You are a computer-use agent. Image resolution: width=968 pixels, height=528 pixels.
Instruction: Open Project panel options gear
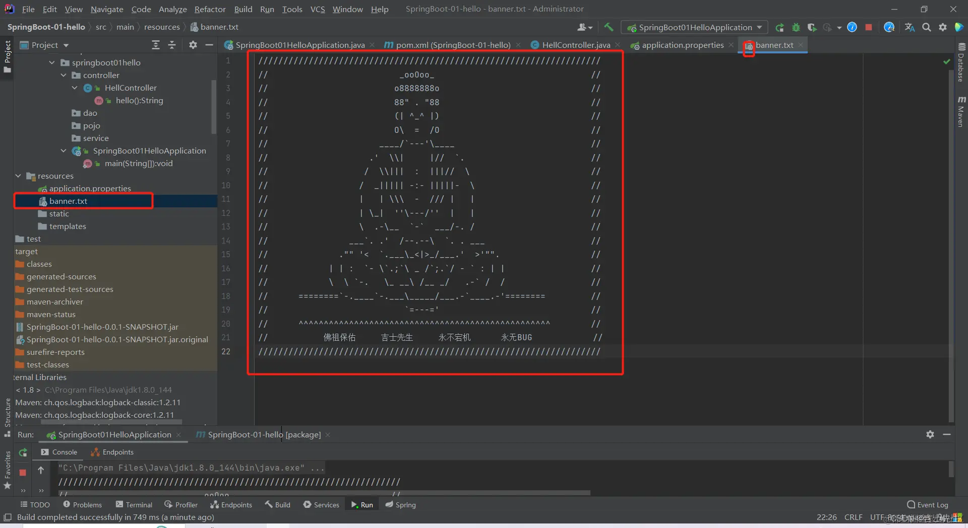[193, 45]
